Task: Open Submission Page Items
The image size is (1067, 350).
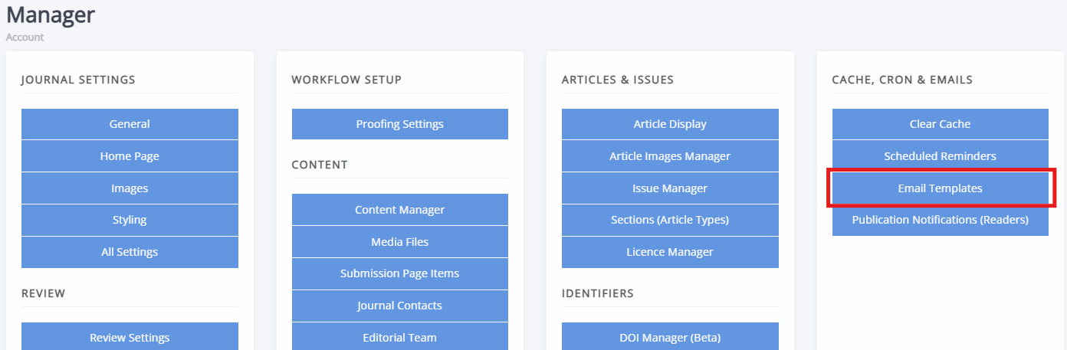Action: coord(400,273)
